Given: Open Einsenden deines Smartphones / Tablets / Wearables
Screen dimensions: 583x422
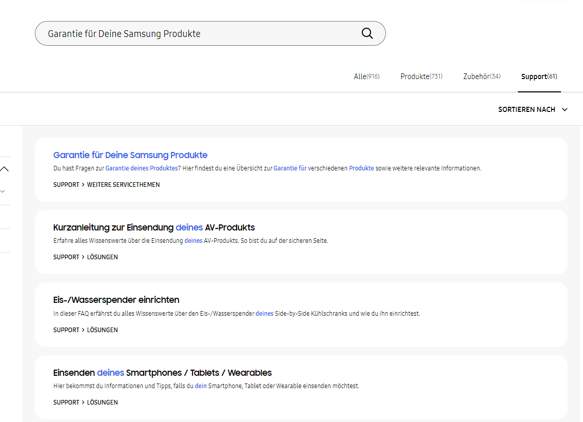Looking at the screenshot, I should click(163, 373).
